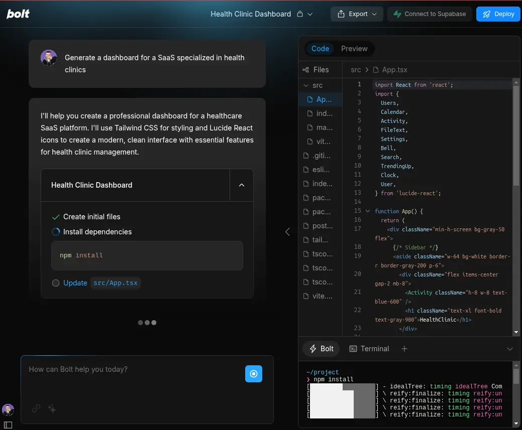
Task: Collapse the Health Clinic Dashboard steps panel
Action: click(242, 185)
